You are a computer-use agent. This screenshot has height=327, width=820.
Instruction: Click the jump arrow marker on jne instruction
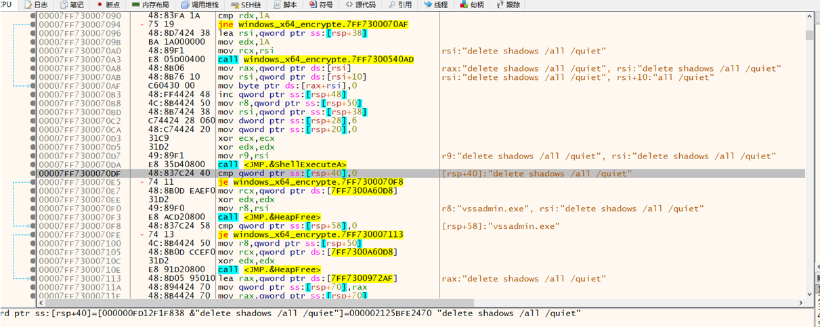click(142, 25)
